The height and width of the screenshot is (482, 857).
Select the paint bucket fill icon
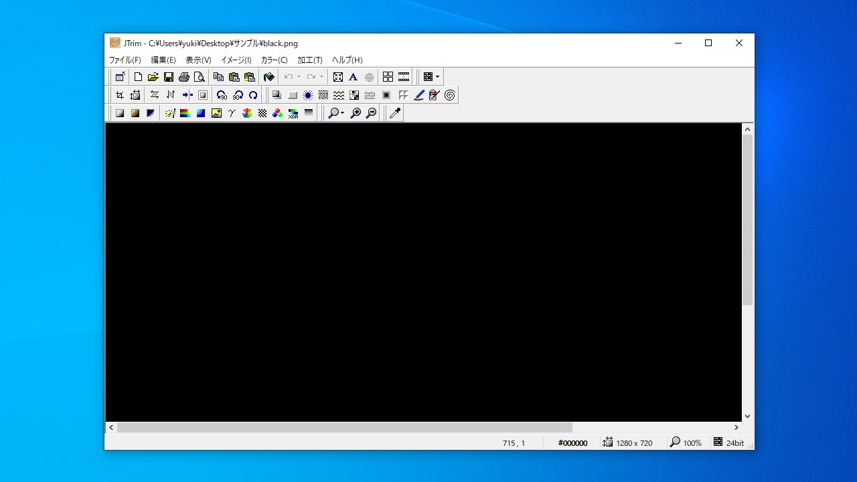click(x=269, y=77)
